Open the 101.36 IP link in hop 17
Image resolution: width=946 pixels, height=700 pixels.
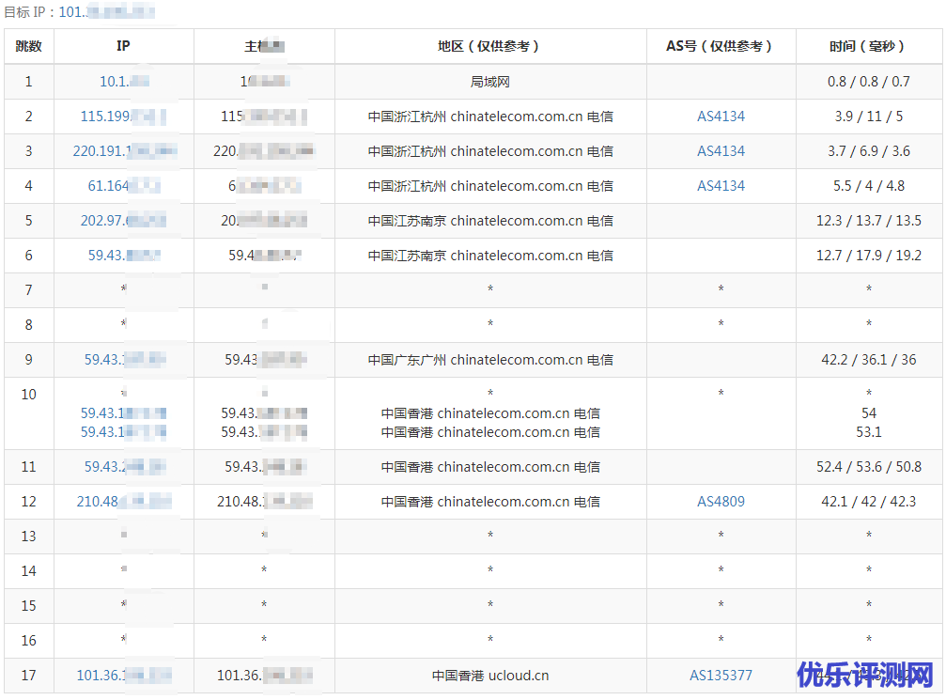click(x=123, y=676)
